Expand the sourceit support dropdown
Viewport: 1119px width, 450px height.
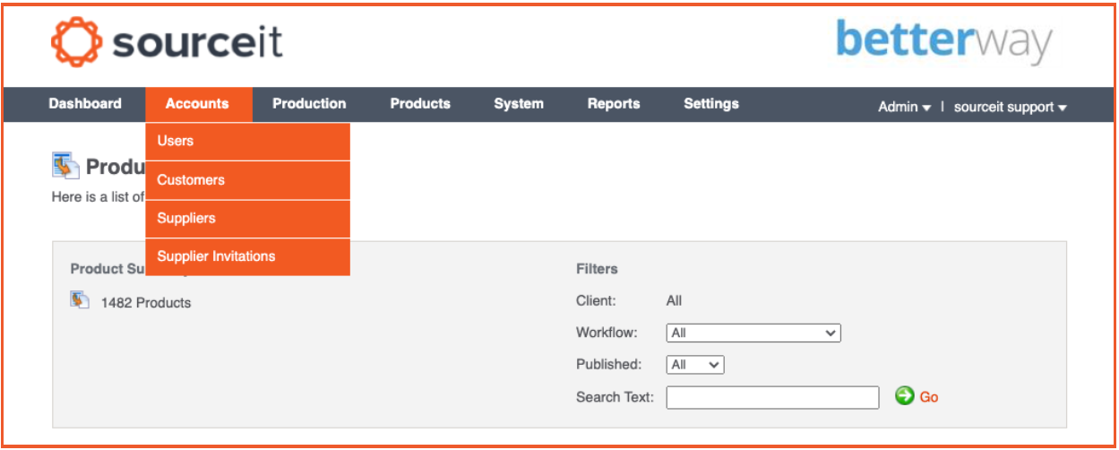pyautogui.click(x=1011, y=107)
